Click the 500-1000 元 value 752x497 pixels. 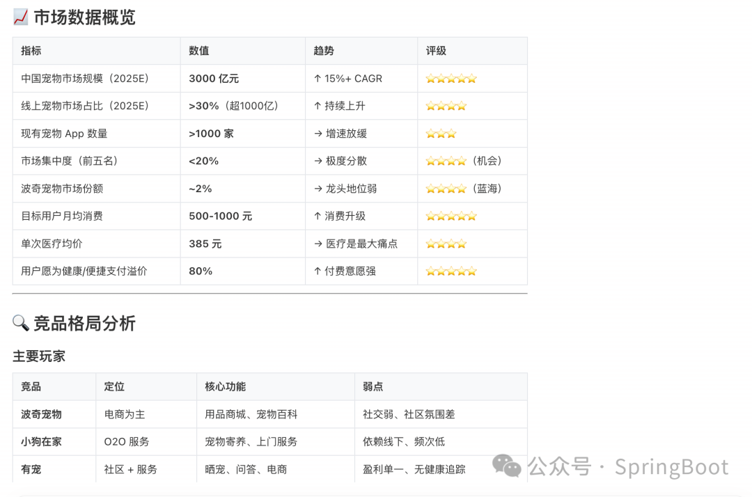coord(221,216)
